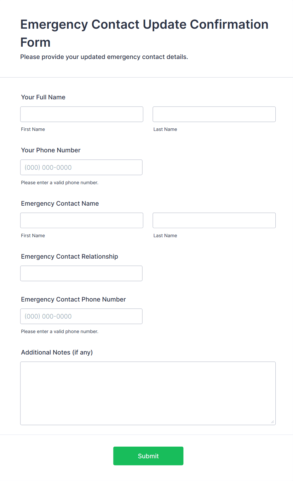Click the Last Name field under Your Full Name
The width and height of the screenshot is (293, 481).
[214, 114]
